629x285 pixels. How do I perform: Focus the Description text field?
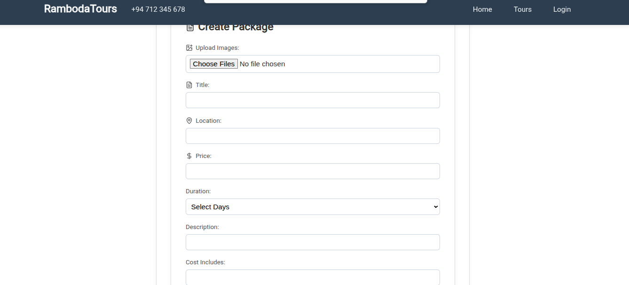pyautogui.click(x=313, y=242)
